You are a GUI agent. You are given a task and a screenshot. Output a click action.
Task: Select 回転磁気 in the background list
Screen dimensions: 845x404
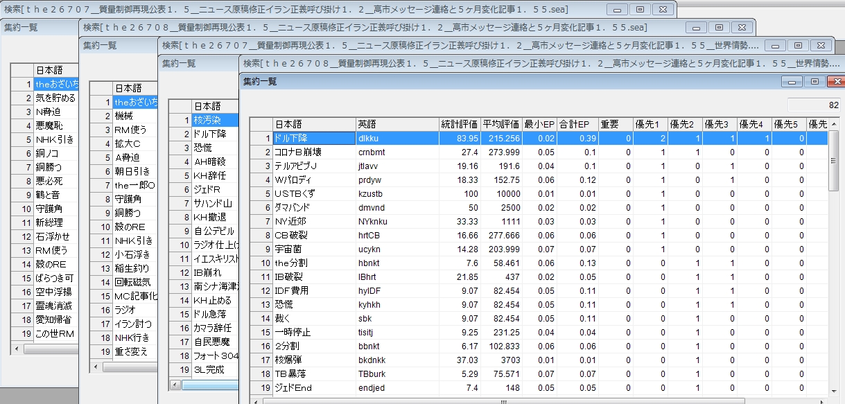pyautogui.click(x=135, y=282)
